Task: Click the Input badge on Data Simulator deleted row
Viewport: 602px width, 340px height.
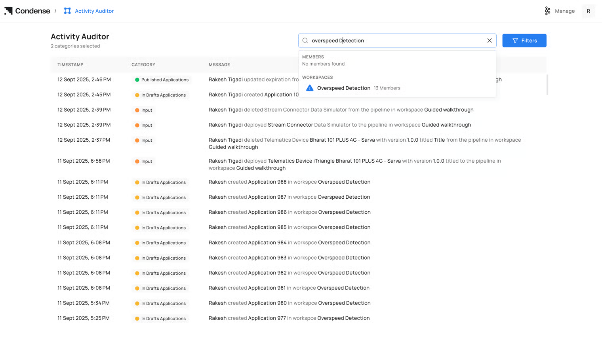Action: tap(143, 110)
